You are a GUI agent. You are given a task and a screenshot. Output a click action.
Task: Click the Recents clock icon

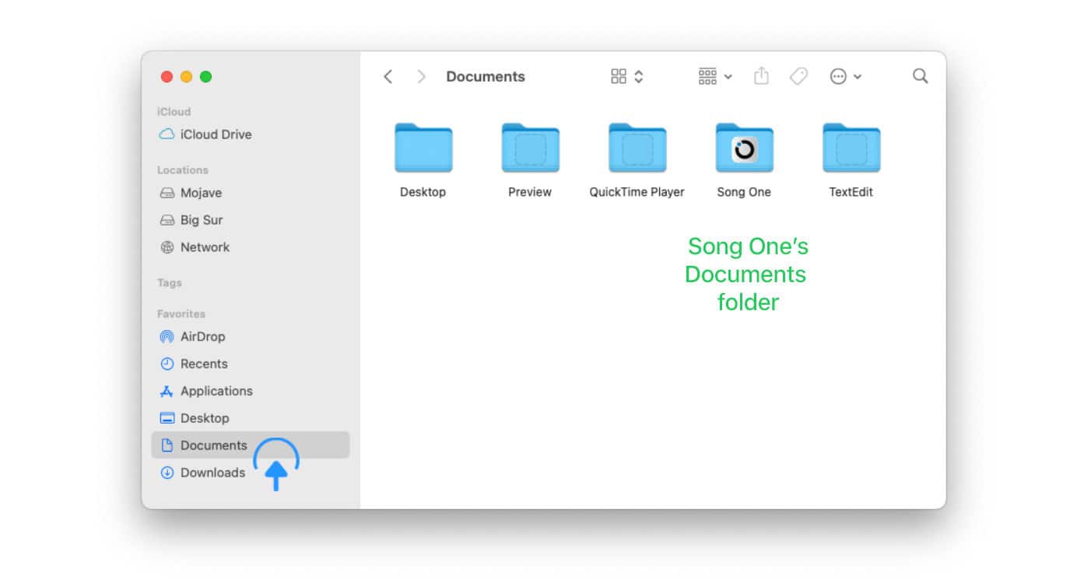coord(167,364)
